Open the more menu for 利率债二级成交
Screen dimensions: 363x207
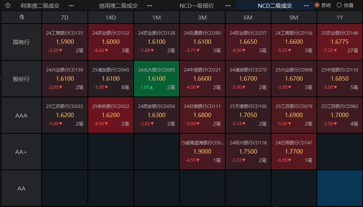(x=72, y=6)
